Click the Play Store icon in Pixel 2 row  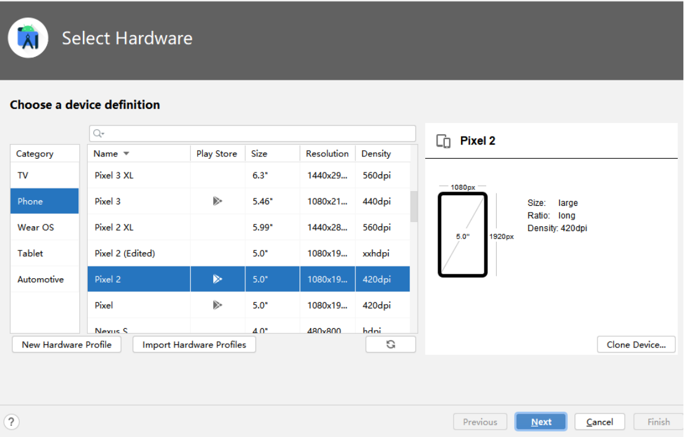[217, 279]
